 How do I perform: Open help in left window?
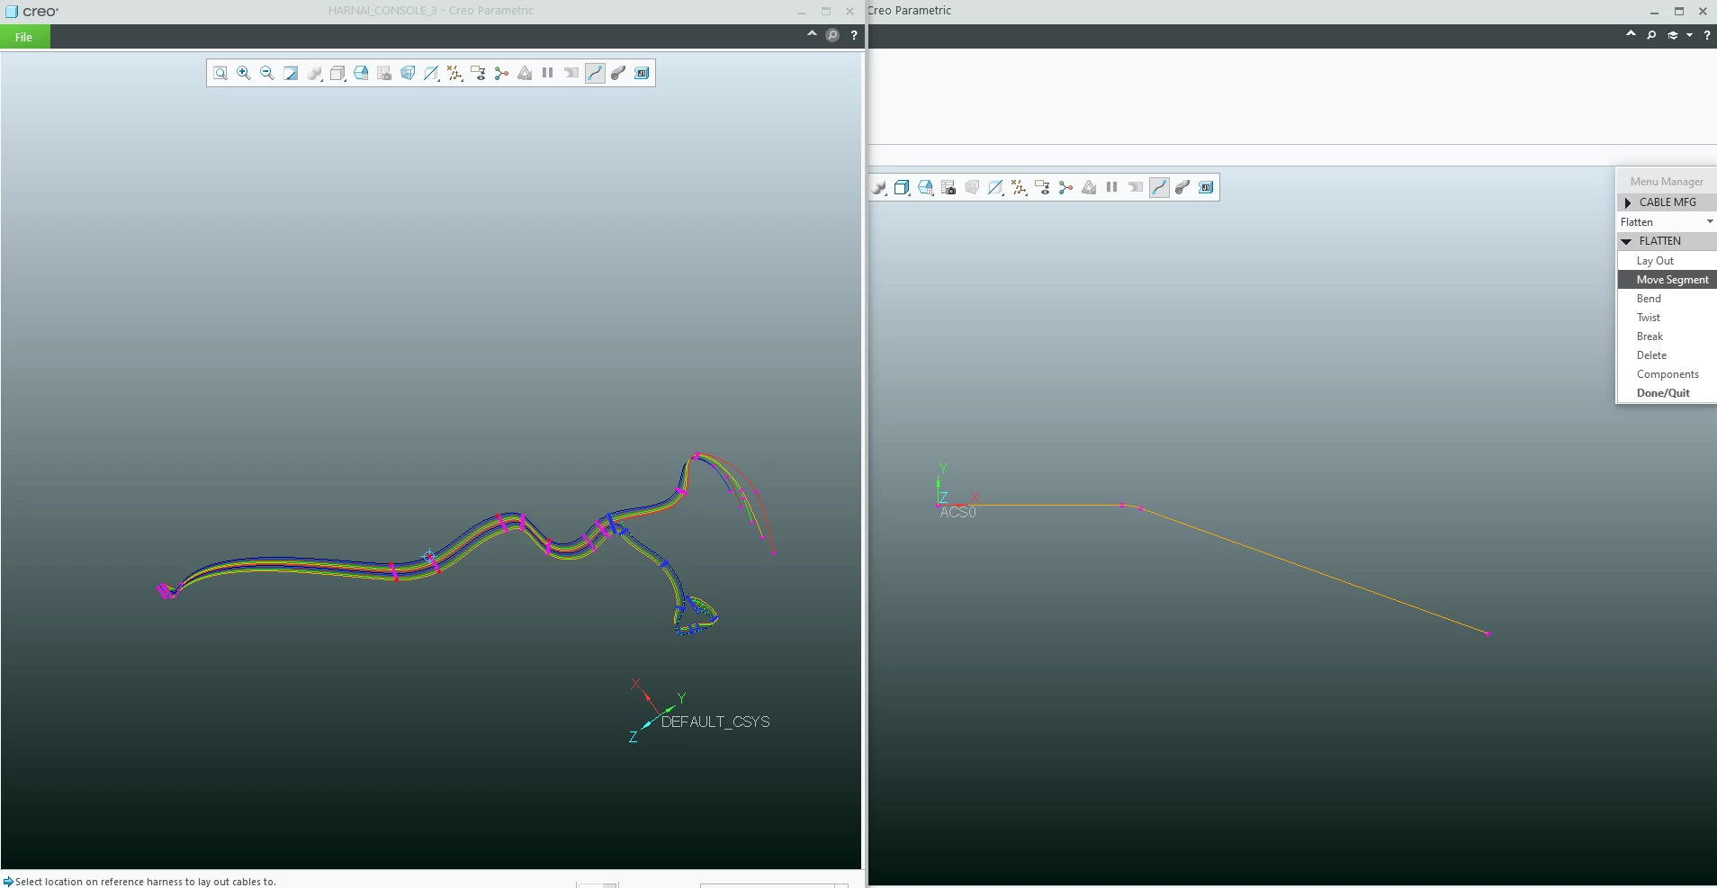coord(854,35)
